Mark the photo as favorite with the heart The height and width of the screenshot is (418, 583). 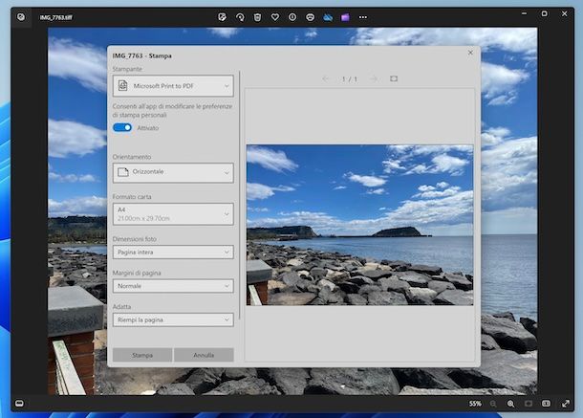point(274,17)
